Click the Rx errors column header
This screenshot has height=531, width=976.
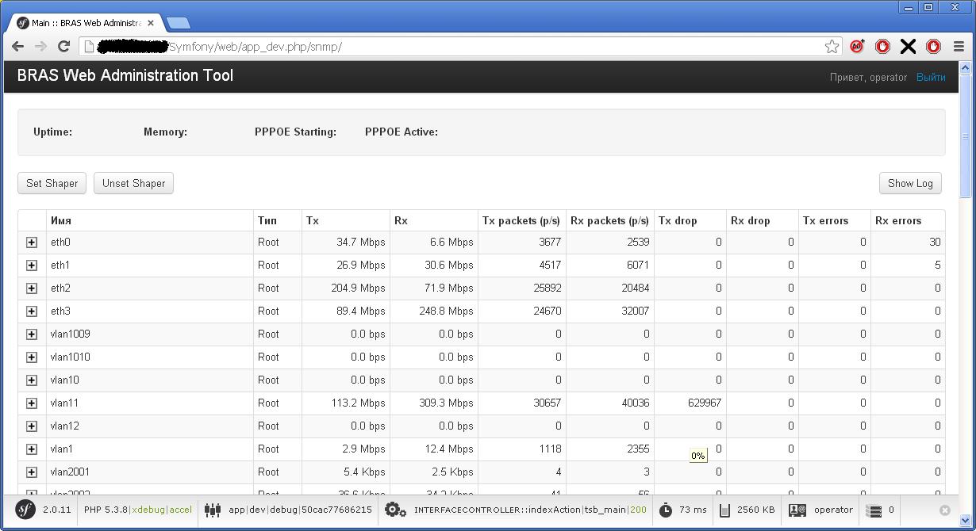coord(908,221)
